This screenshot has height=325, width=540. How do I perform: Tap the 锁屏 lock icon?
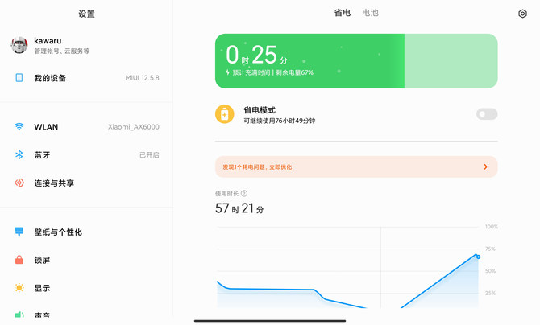19,260
